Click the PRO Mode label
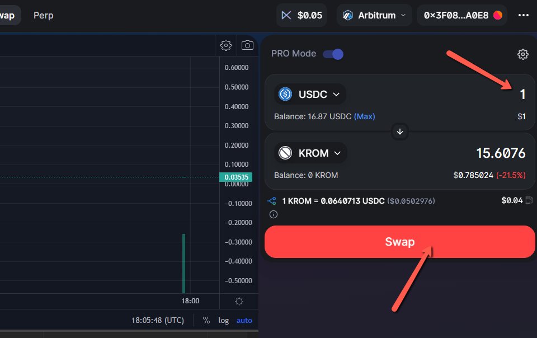This screenshot has width=537, height=338. (x=294, y=54)
